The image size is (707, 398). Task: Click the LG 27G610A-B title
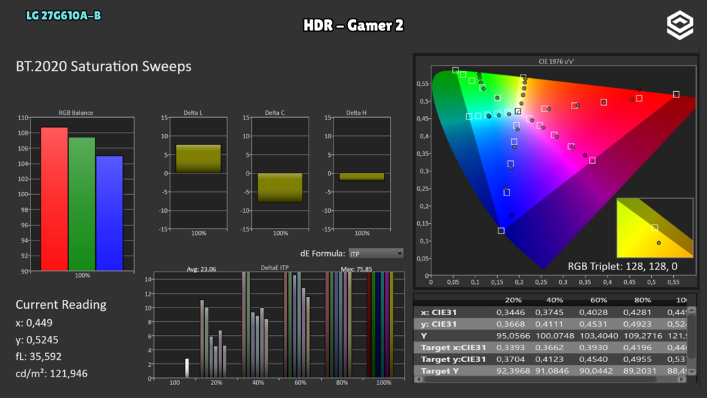click(x=64, y=16)
